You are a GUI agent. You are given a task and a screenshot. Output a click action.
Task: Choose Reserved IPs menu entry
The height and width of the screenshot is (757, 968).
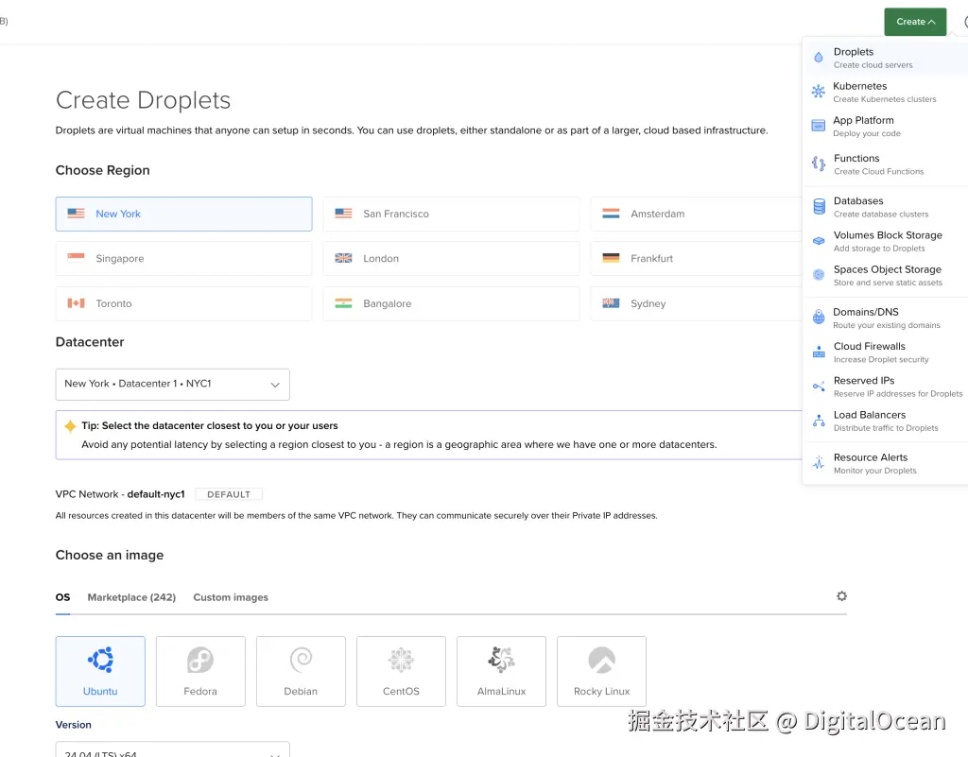pyautogui.click(x=886, y=387)
